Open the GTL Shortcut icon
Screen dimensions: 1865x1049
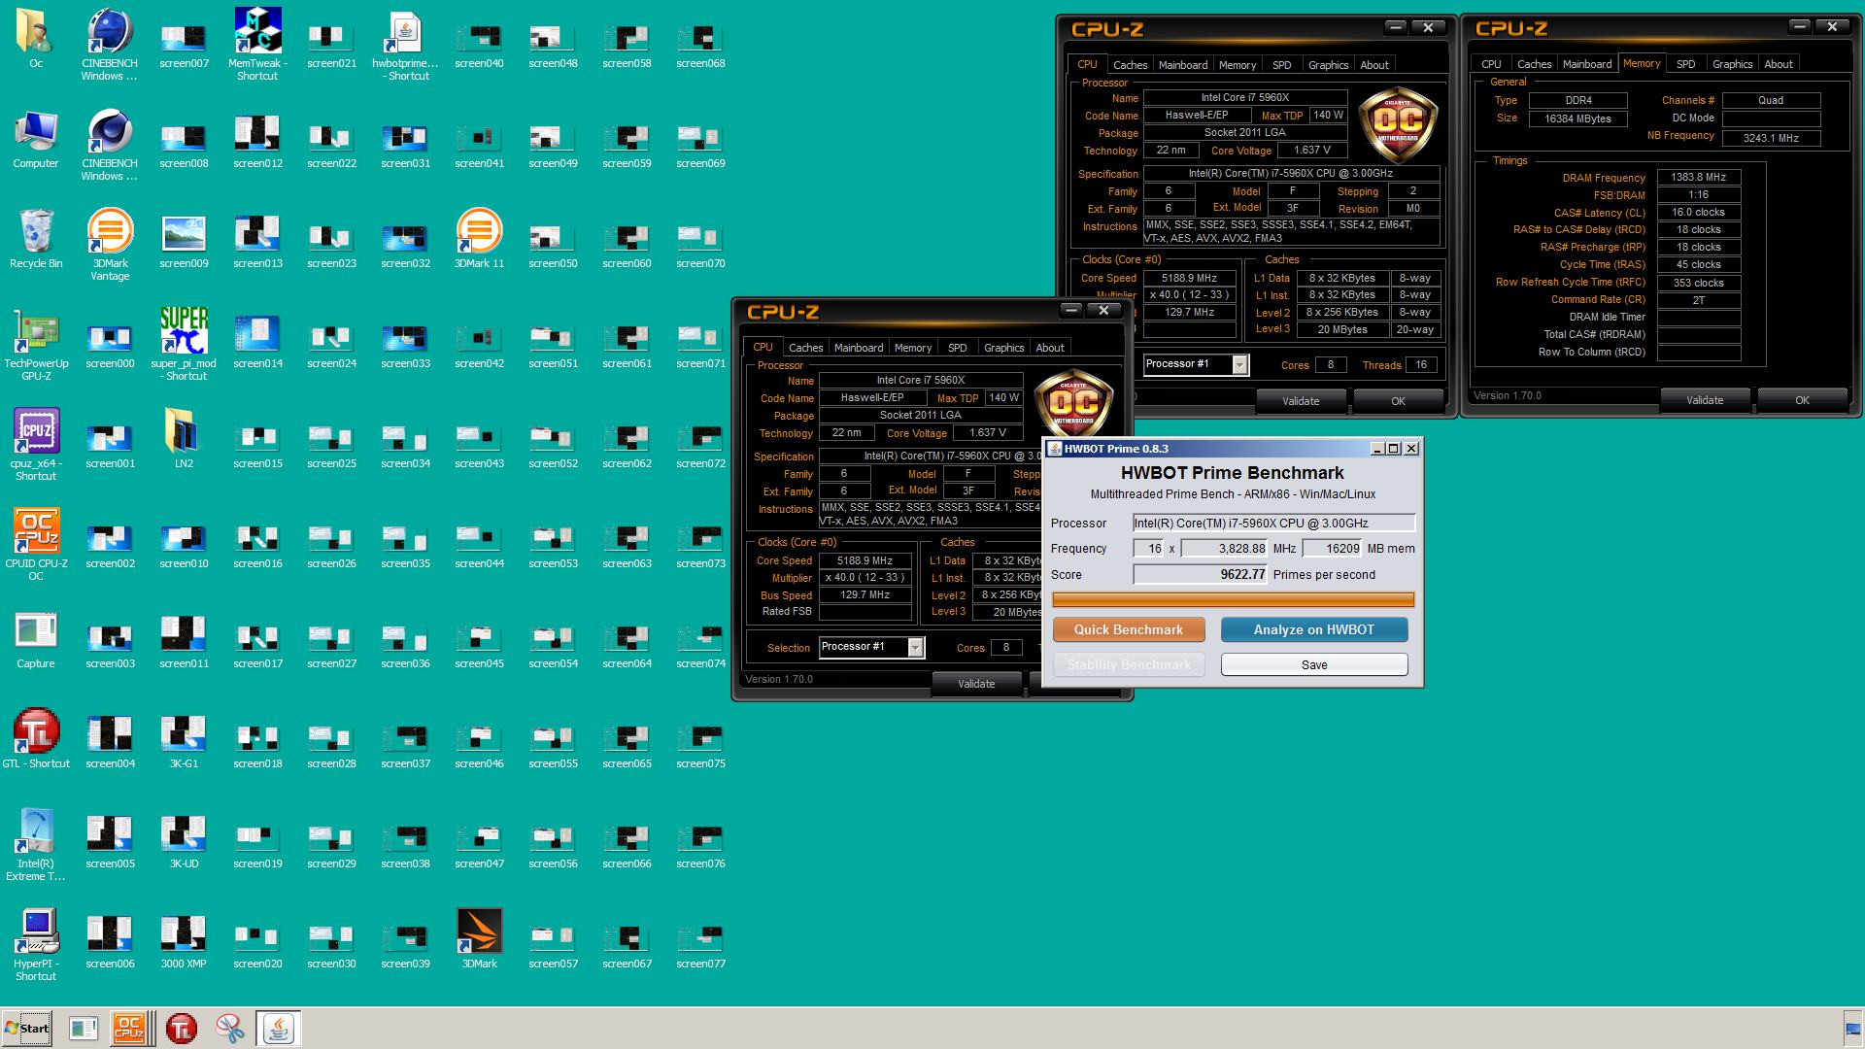[36, 738]
